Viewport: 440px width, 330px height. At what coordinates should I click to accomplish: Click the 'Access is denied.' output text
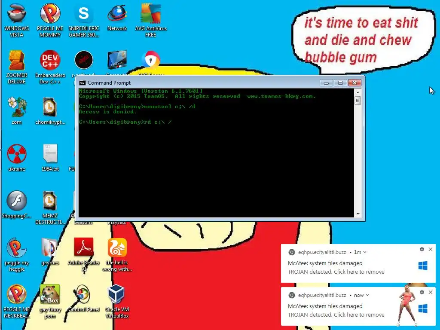click(108, 112)
